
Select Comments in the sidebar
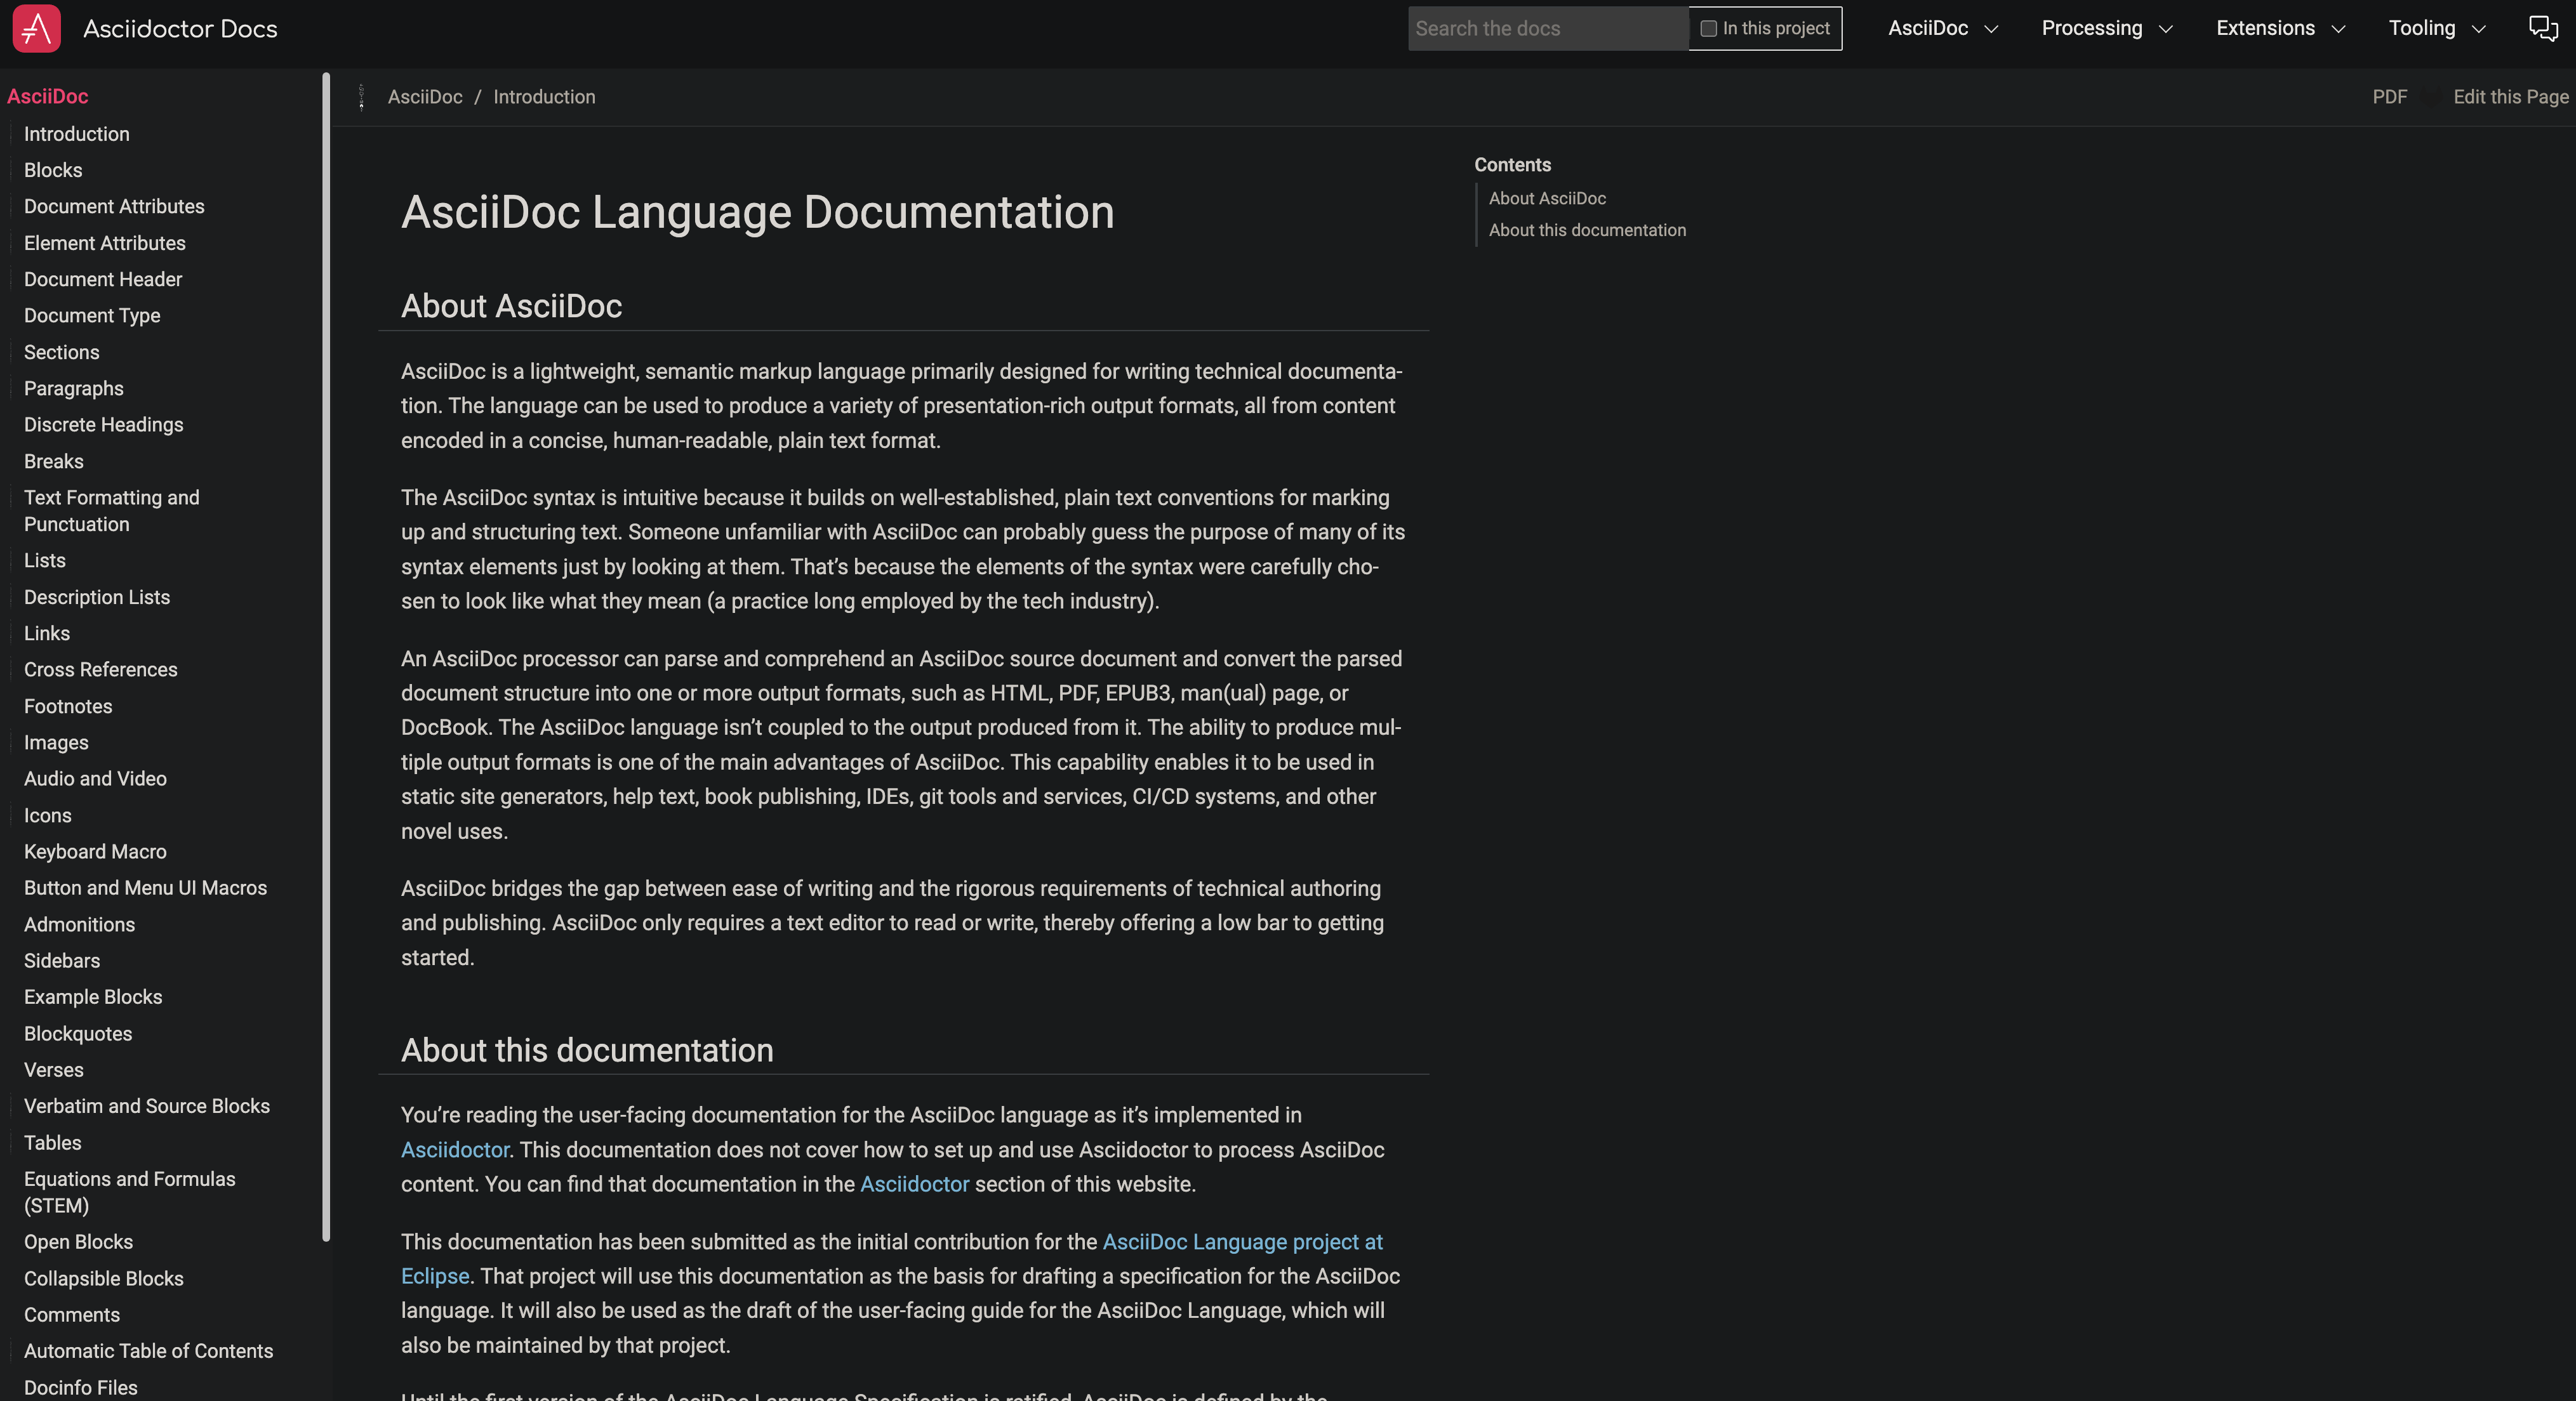coord(72,1315)
